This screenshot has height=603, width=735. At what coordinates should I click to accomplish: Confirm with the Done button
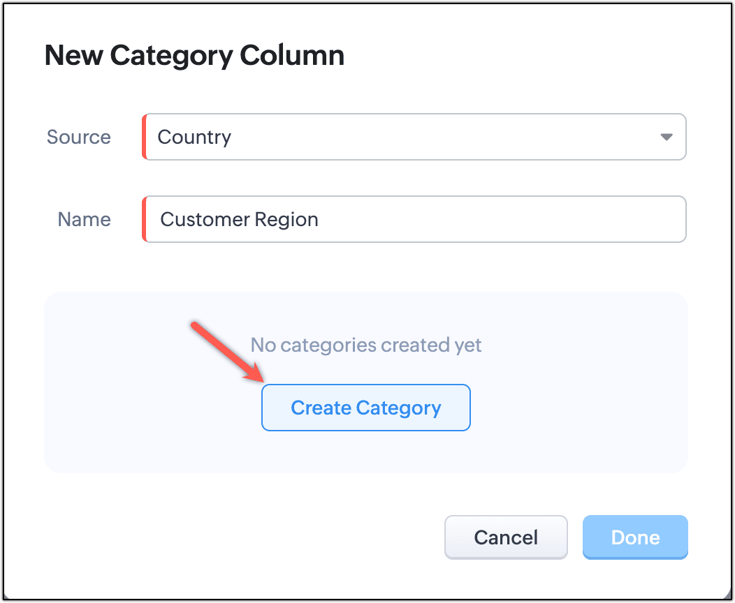point(635,537)
